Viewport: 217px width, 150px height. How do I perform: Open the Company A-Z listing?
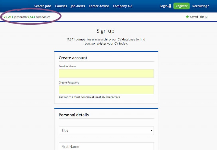tap(123, 6)
